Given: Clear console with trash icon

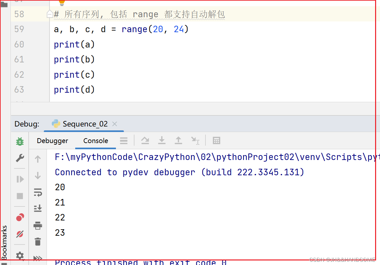Looking at the screenshot, I should point(38,241).
